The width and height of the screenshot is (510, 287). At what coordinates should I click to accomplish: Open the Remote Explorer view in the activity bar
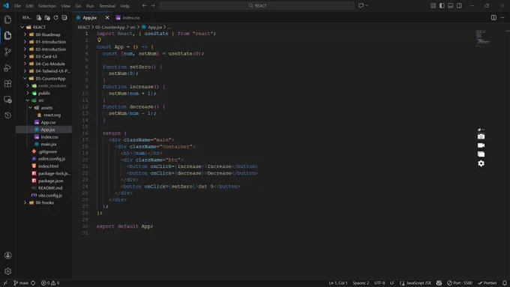coord(7,100)
